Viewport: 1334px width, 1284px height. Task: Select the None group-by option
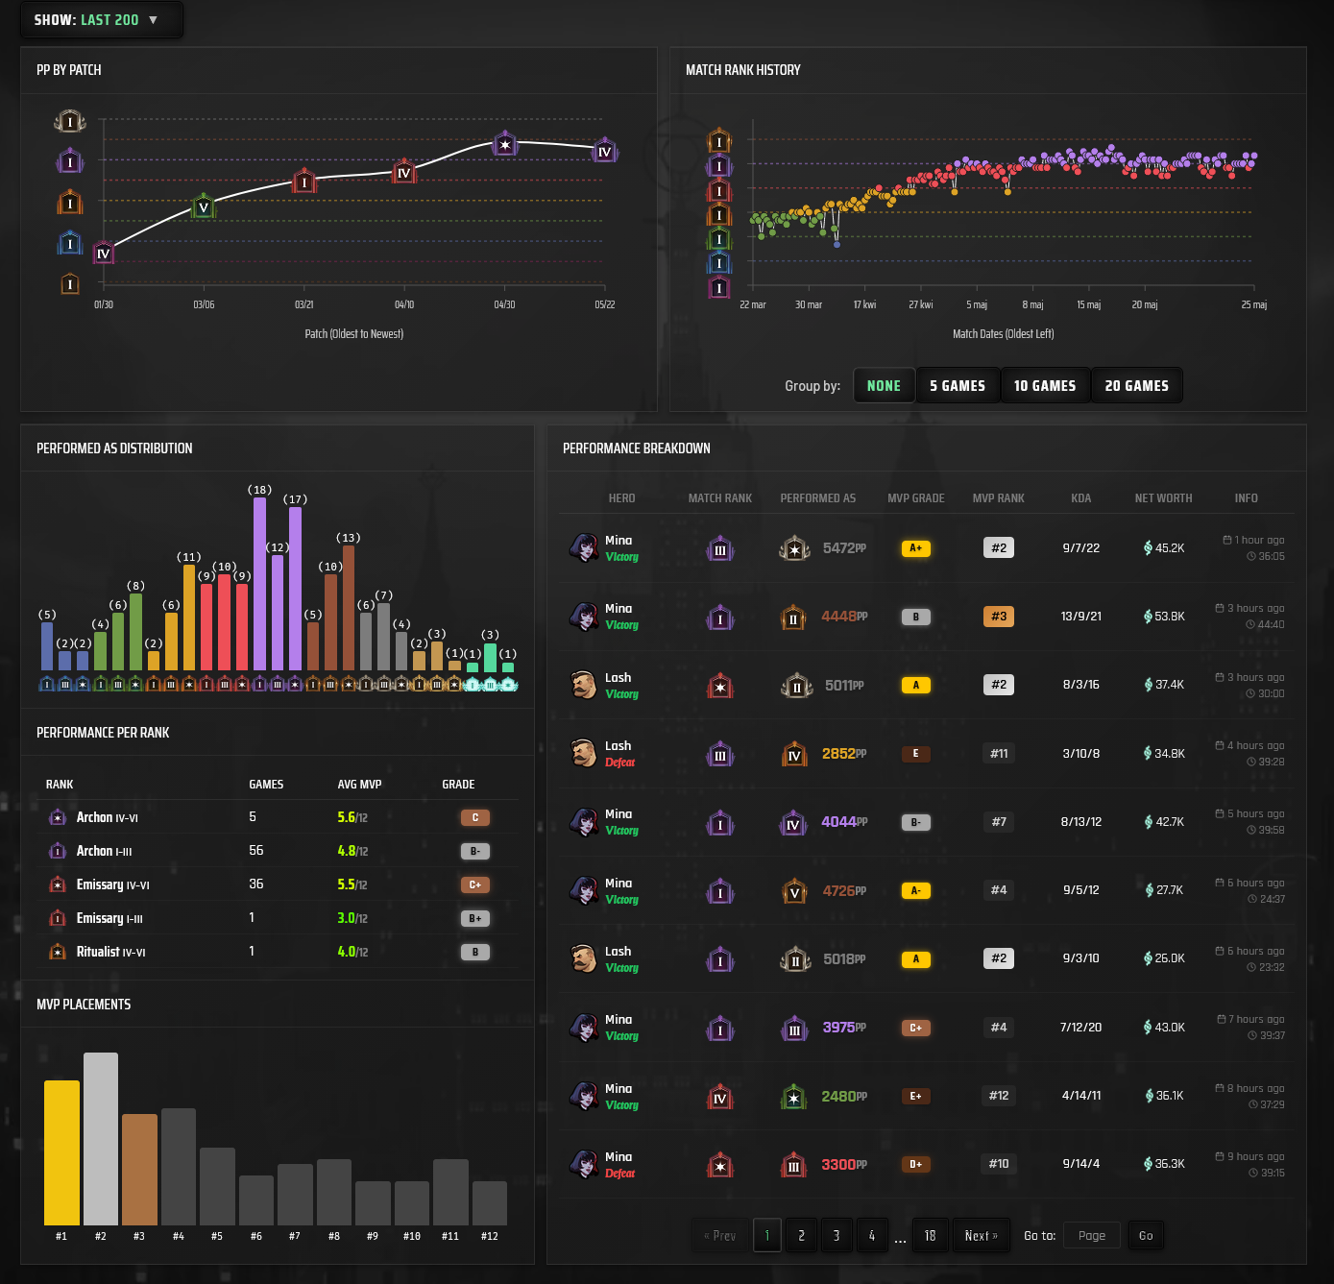coord(884,385)
